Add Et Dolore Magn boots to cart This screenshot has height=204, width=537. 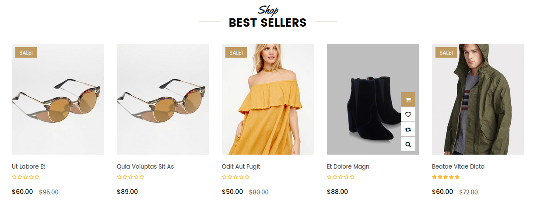coord(408,100)
